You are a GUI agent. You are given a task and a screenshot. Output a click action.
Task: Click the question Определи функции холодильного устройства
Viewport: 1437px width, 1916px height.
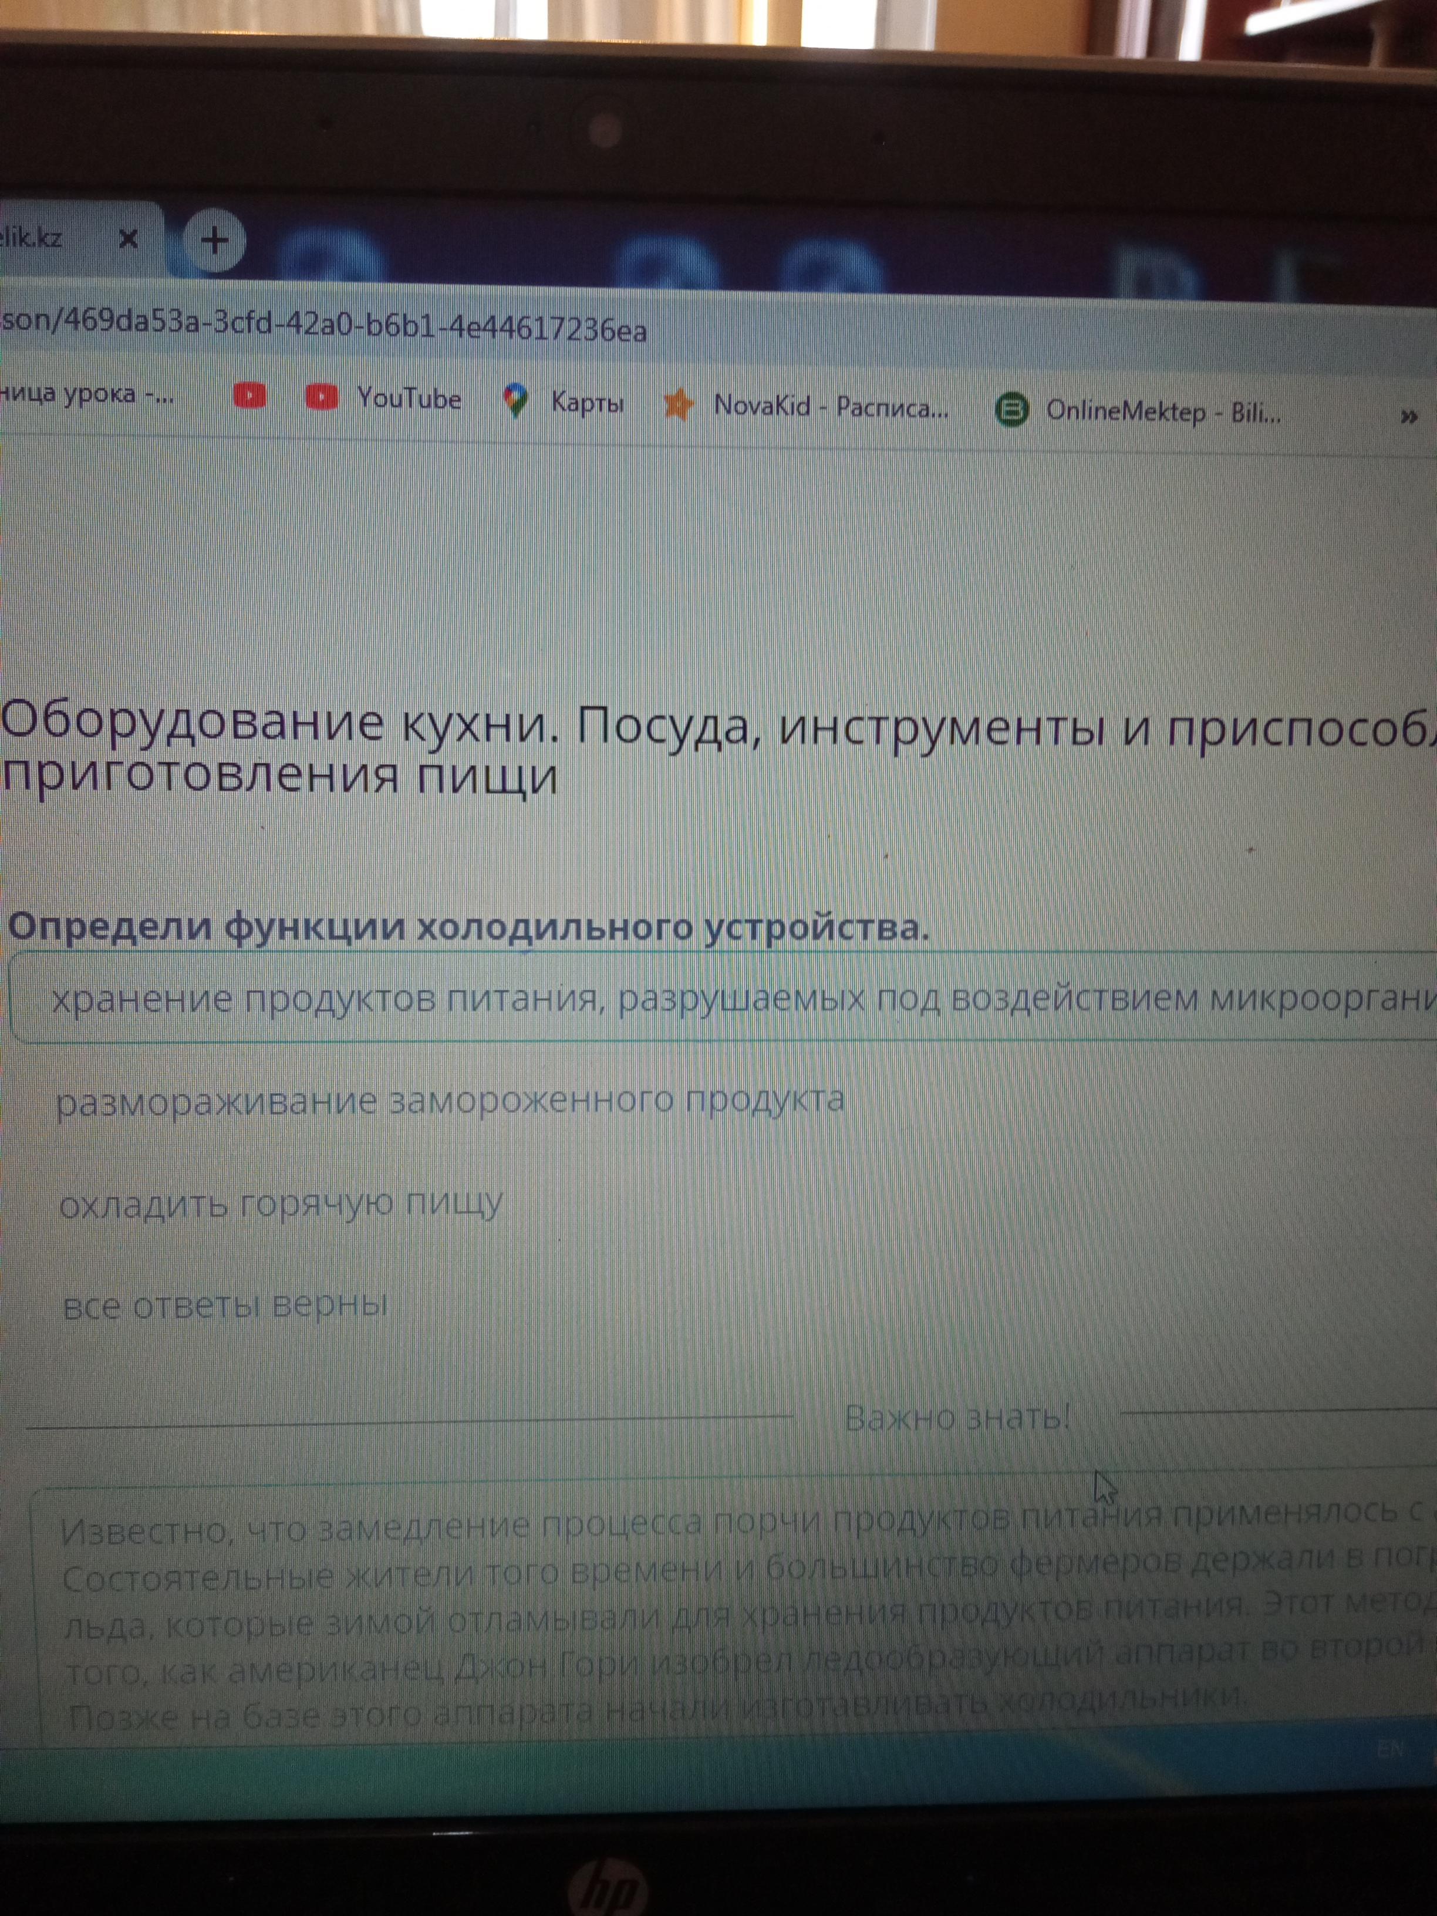[x=468, y=927]
